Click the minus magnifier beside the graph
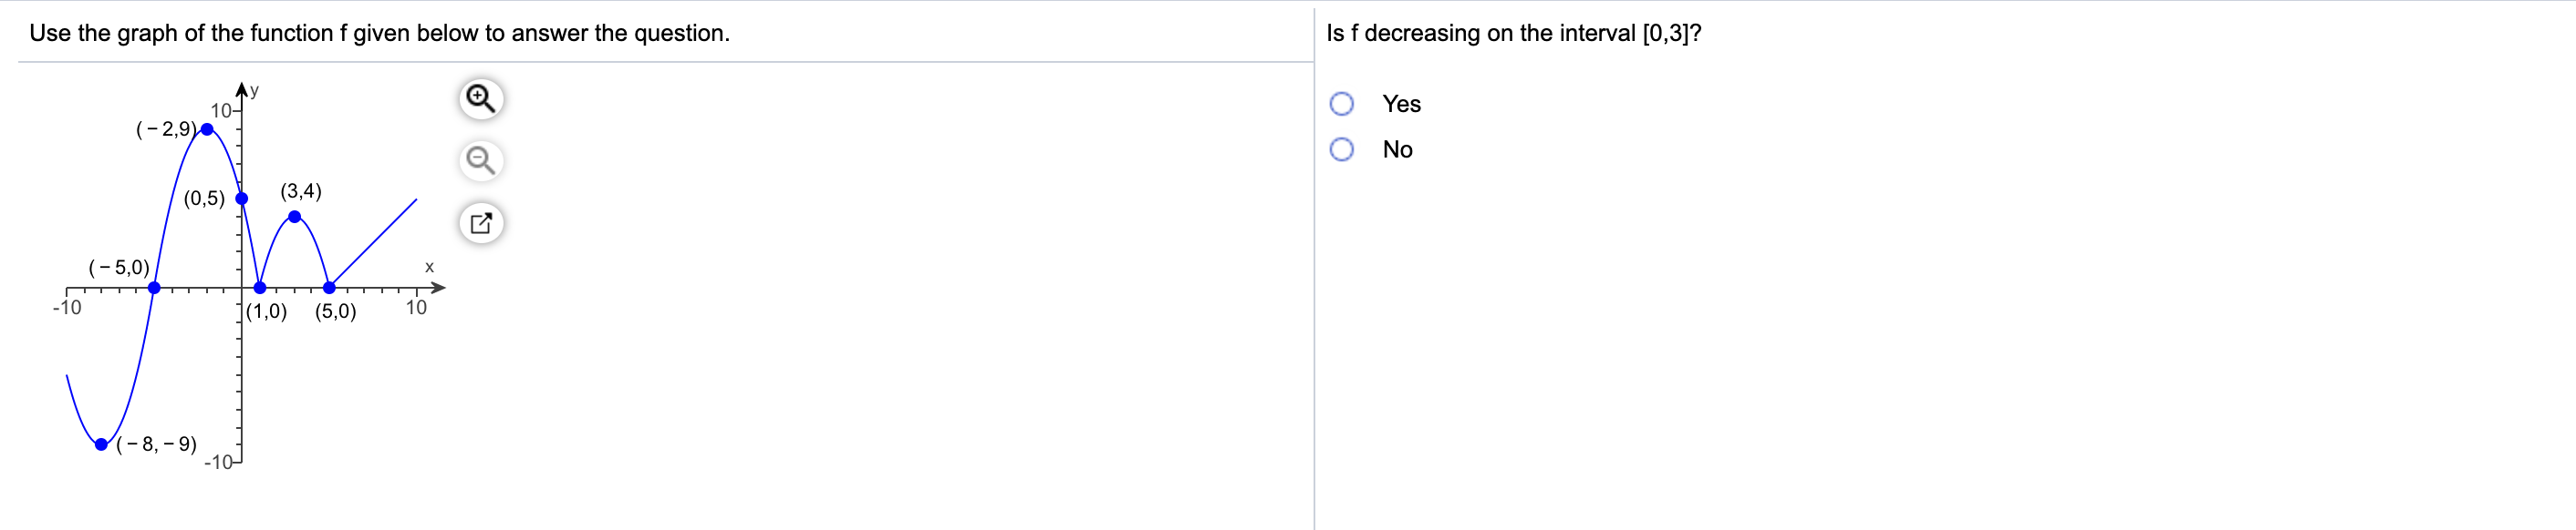This screenshot has height=530, width=2576. [x=481, y=162]
